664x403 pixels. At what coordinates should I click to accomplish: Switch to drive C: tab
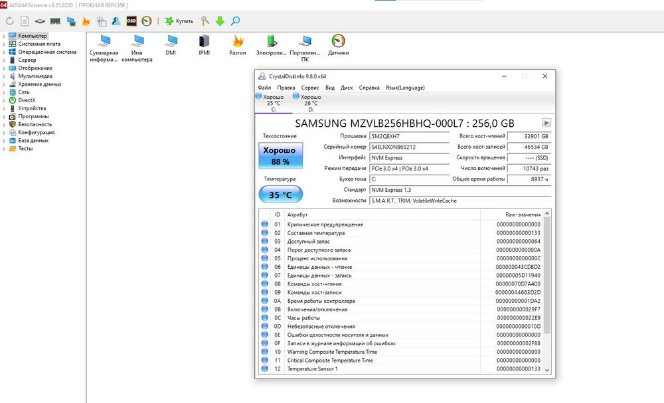coord(273,103)
